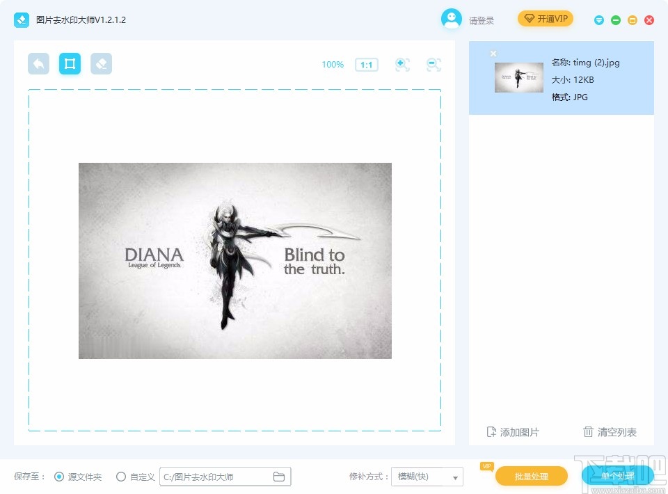Open the 修补方式 模糊(快) dropdown

tap(427, 477)
